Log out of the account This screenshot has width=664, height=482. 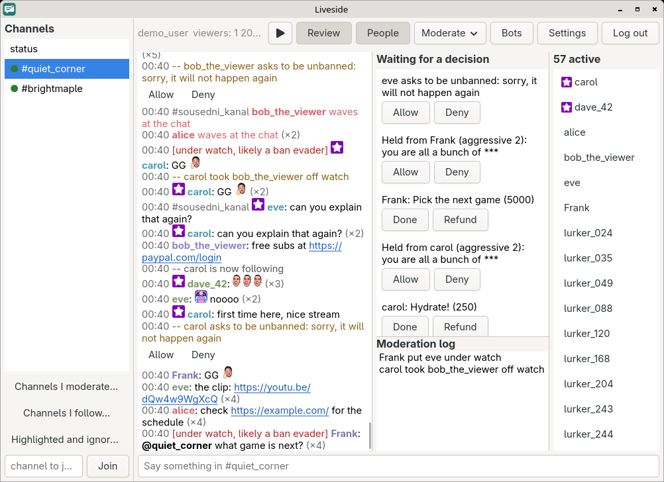coord(630,33)
